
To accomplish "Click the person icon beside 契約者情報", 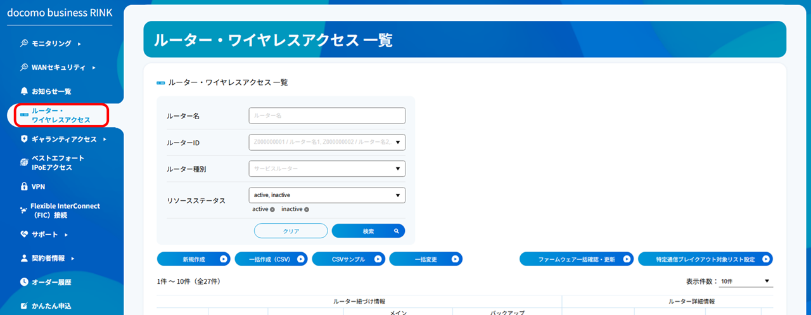I will pyautogui.click(x=24, y=259).
